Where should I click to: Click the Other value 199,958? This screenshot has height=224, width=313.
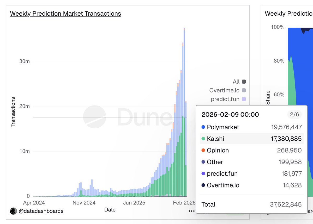(x=290, y=162)
